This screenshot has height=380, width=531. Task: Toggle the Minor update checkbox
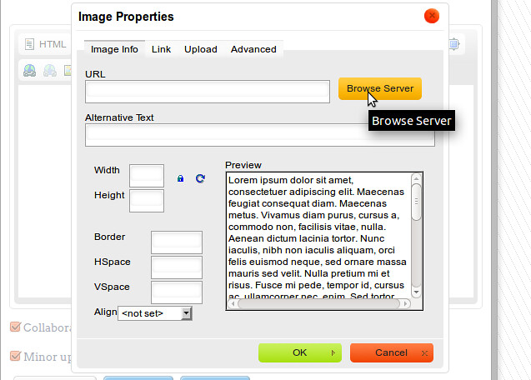(x=16, y=356)
